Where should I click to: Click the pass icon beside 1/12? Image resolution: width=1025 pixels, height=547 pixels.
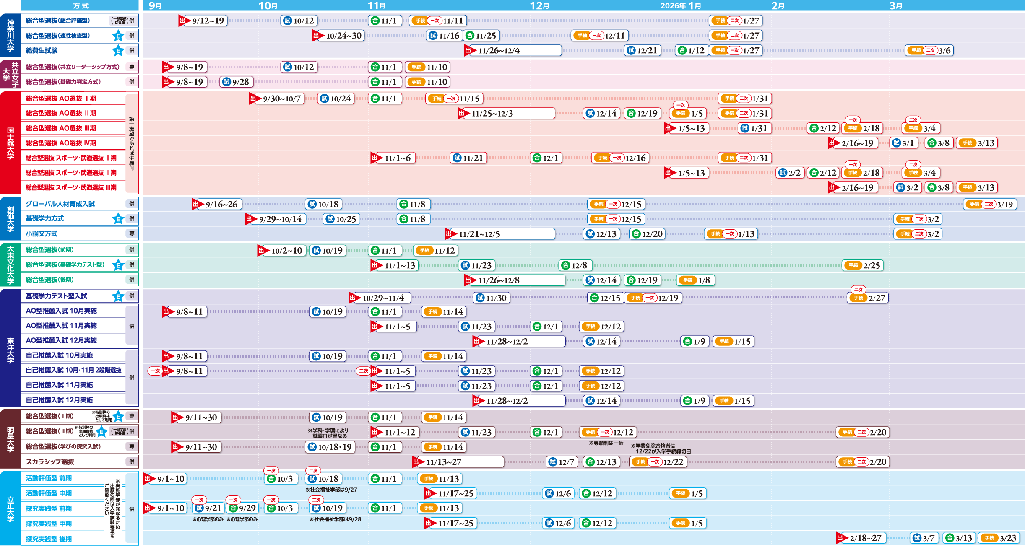[682, 51]
